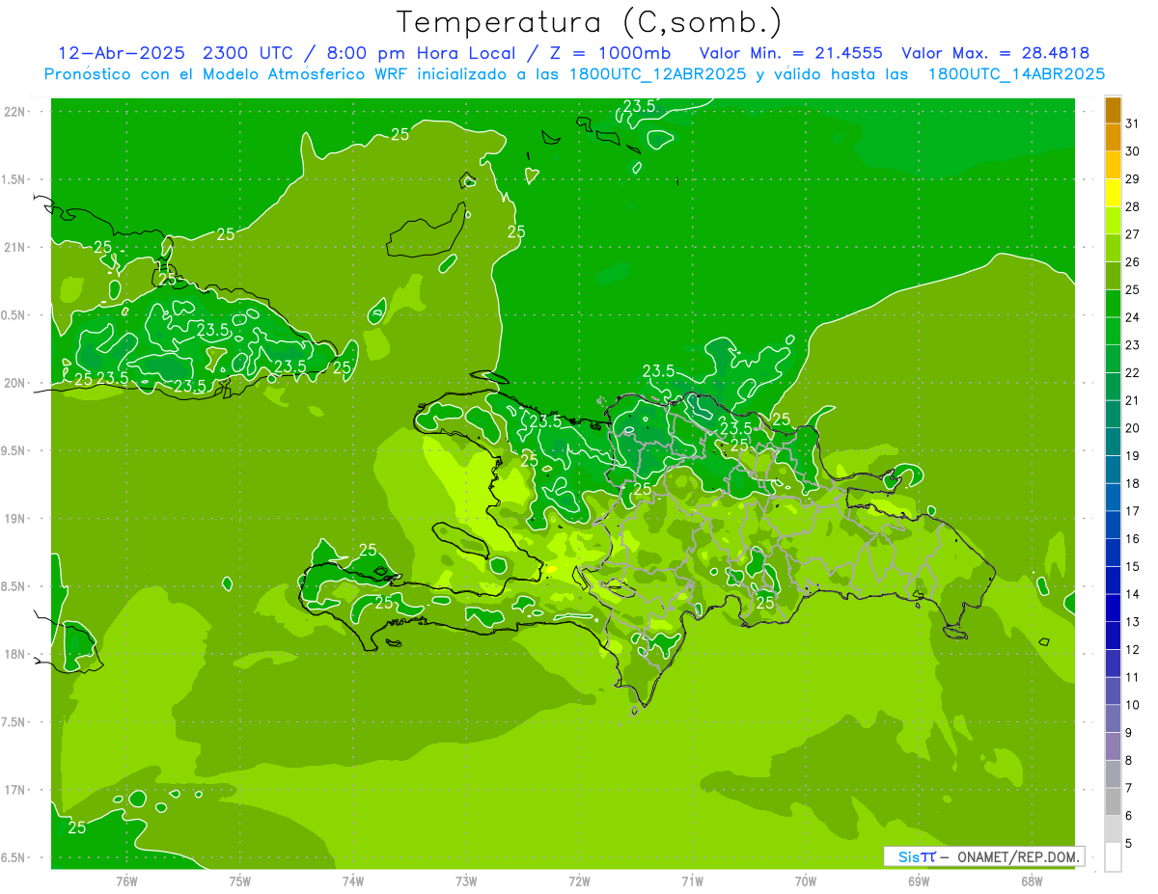This screenshot has width=1158, height=894.
Task: Click the 20N latitude axis label
Action: point(16,383)
